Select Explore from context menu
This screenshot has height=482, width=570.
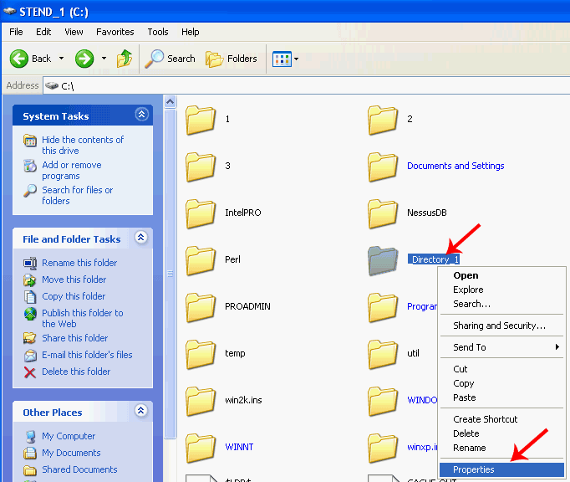501,290
